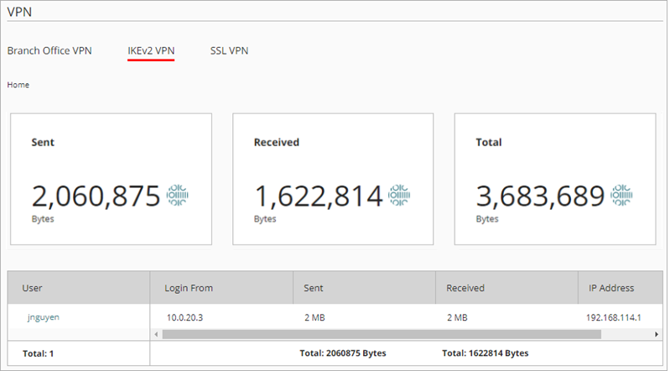Click the 3,683,689 total bytes value
This screenshot has height=371, width=670.
[x=540, y=196]
